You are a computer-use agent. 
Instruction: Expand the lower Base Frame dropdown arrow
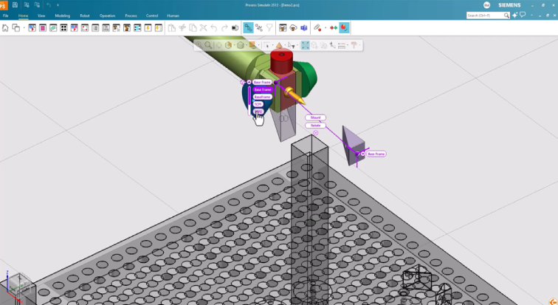point(362,154)
